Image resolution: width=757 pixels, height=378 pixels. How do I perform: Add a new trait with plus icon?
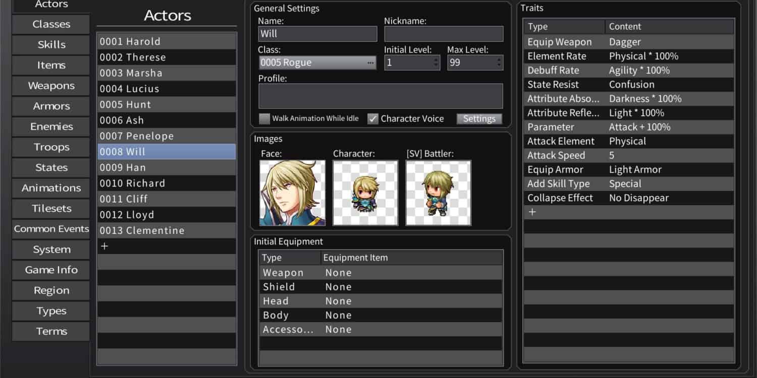531,212
